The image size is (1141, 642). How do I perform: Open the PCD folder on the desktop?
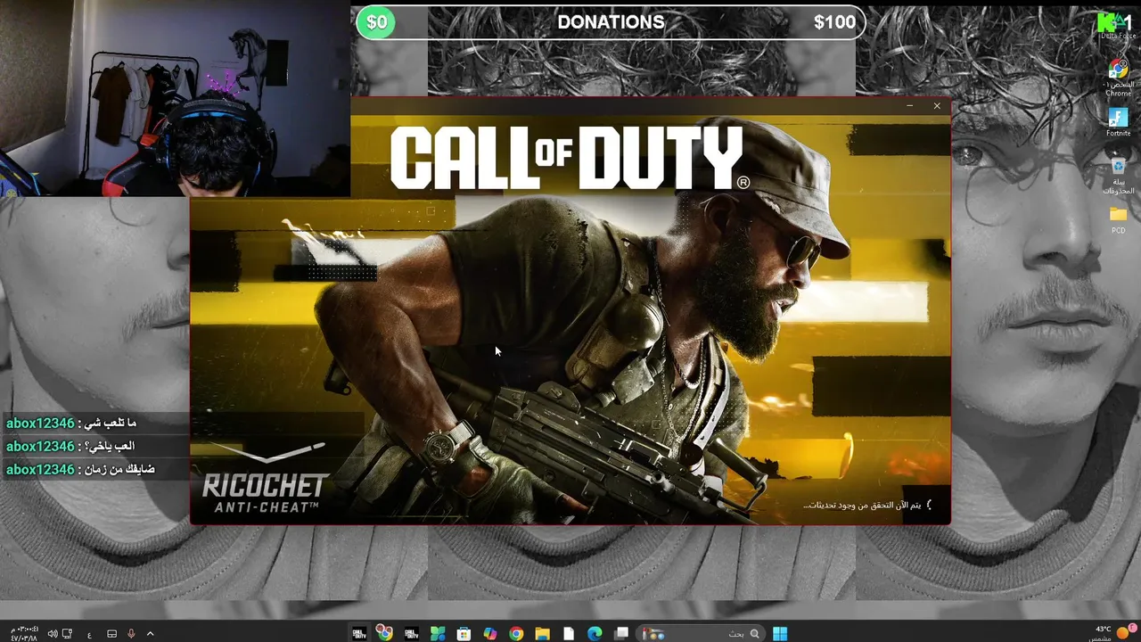click(x=1118, y=219)
